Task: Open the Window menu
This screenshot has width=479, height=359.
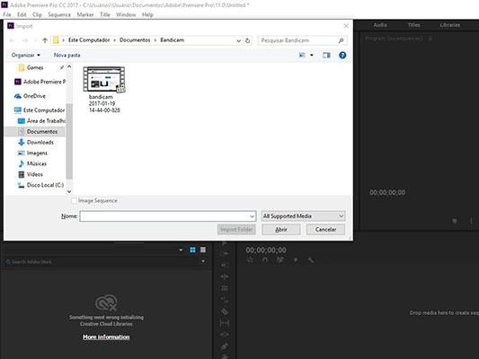Action: (126, 14)
